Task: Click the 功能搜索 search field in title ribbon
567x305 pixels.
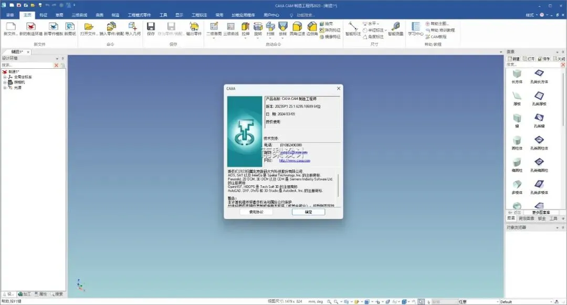Action: [306, 15]
